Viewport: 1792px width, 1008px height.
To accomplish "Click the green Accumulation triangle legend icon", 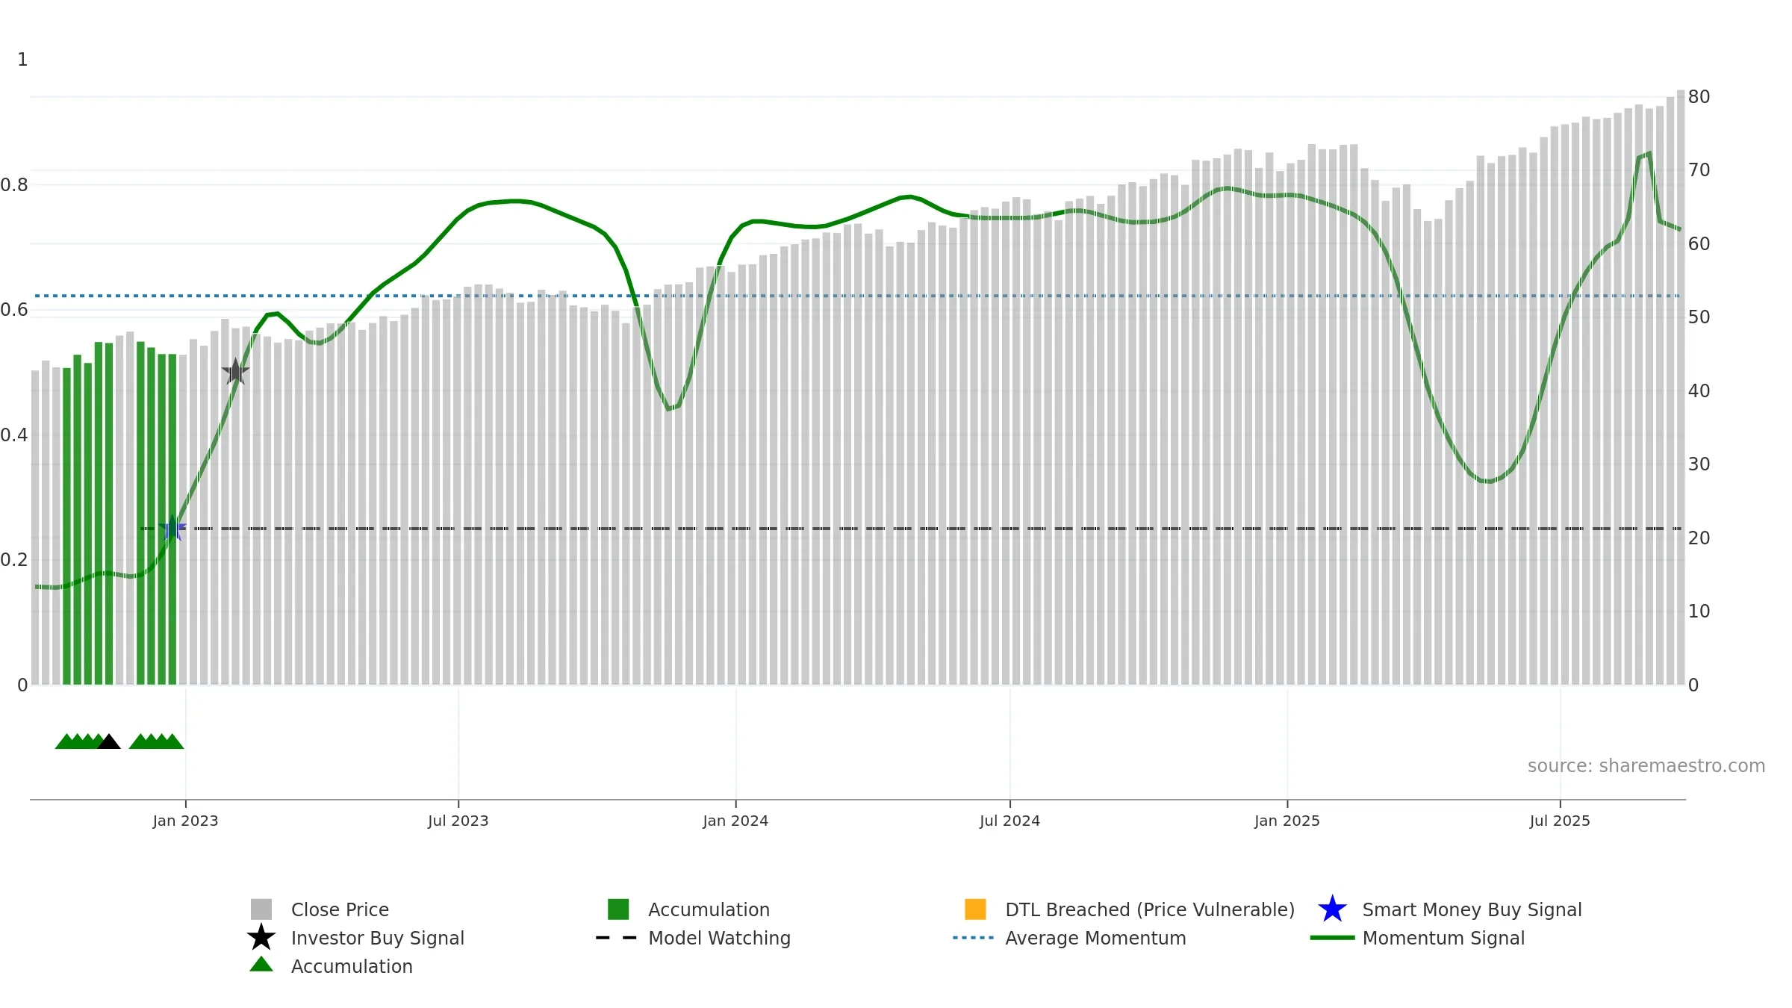I will coord(261,965).
